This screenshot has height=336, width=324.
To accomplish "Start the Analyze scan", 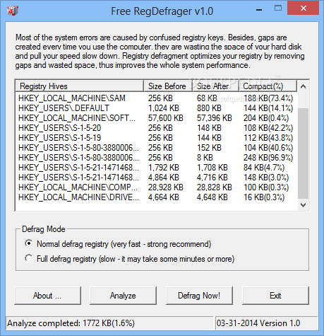I will (123, 296).
